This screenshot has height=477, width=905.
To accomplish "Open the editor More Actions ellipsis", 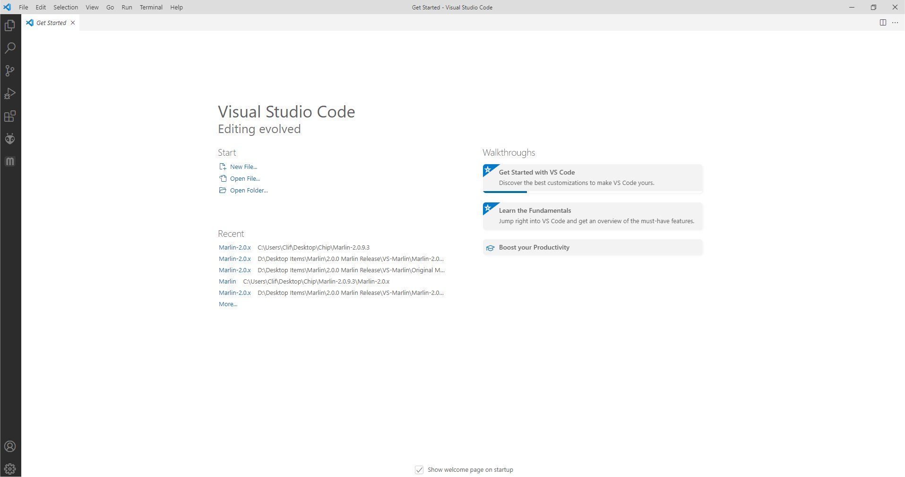I will click(895, 23).
